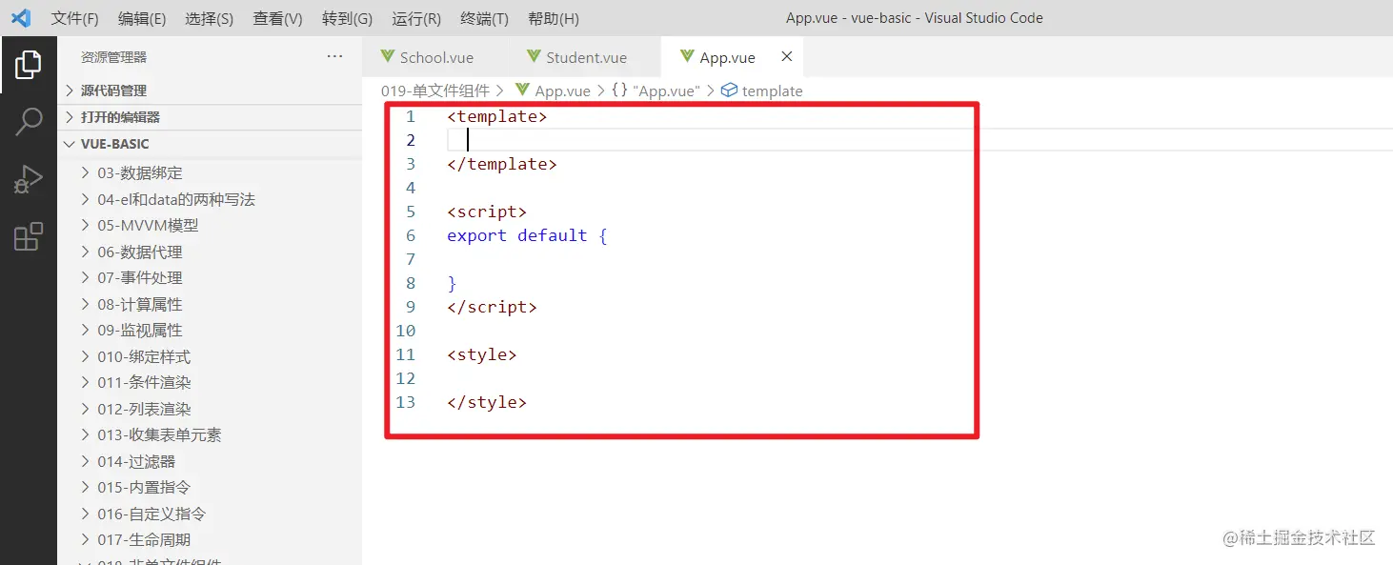Click the template cube icon in breadcrumb
The height and width of the screenshot is (565, 1393).
pyautogui.click(x=730, y=91)
